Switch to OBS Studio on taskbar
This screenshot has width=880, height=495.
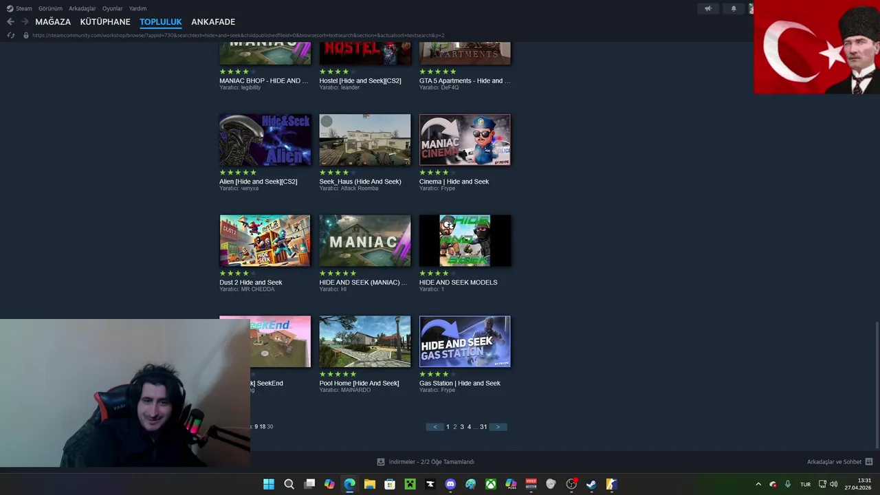point(571,484)
